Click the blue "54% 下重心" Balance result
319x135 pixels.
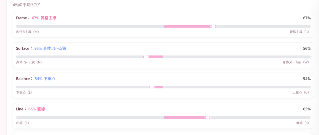tap(45, 79)
